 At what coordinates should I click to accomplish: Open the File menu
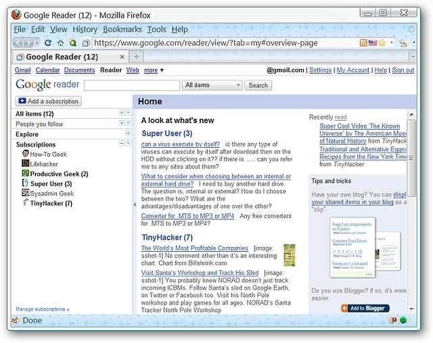[x=20, y=29]
